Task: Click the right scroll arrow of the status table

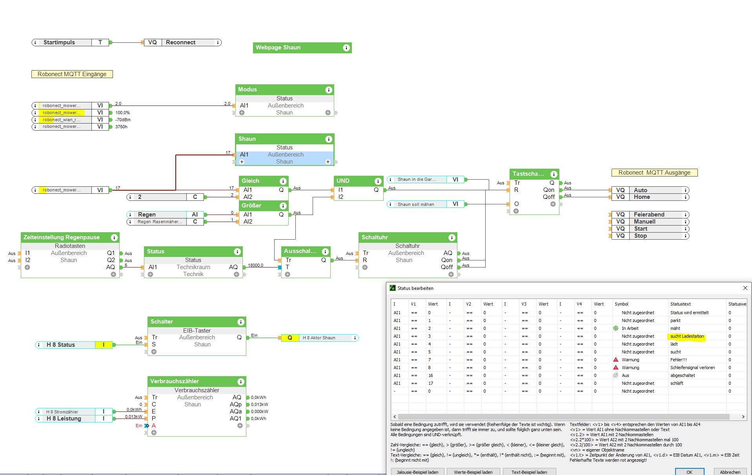Action: 743,417
